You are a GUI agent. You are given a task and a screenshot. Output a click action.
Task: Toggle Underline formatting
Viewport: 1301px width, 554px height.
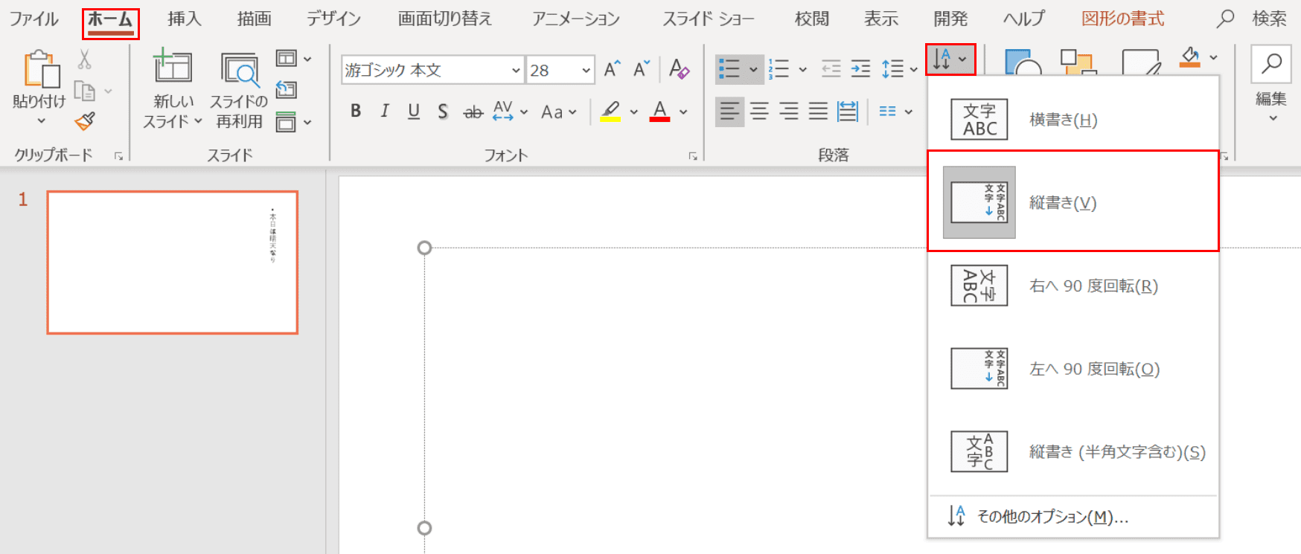pos(414,112)
